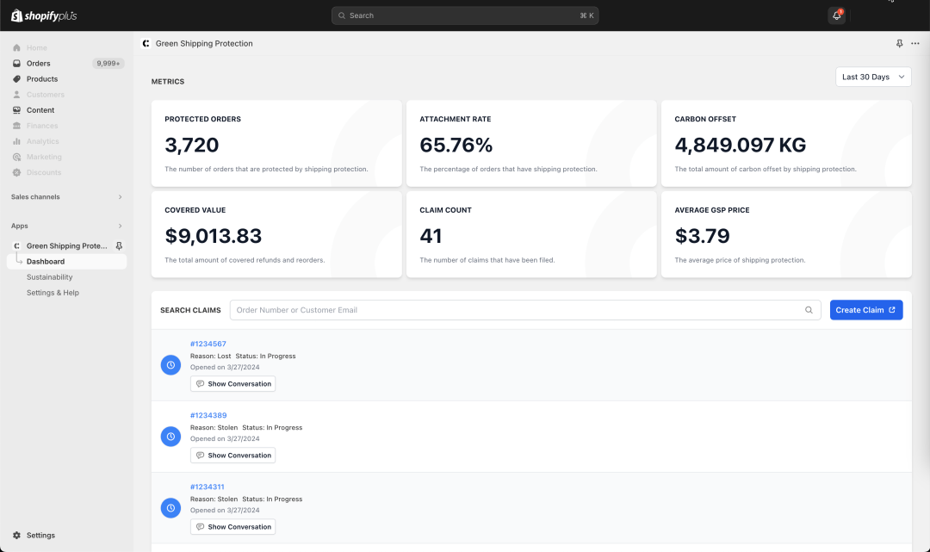Image resolution: width=930 pixels, height=552 pixels.
Task: Click the Green Shipping Protection app icon in sidebar
Action: tap(16, 246)
